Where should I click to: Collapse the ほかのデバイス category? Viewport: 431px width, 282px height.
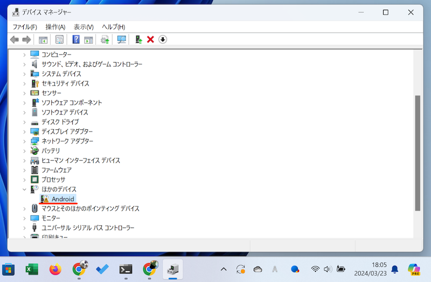point(24,189)
